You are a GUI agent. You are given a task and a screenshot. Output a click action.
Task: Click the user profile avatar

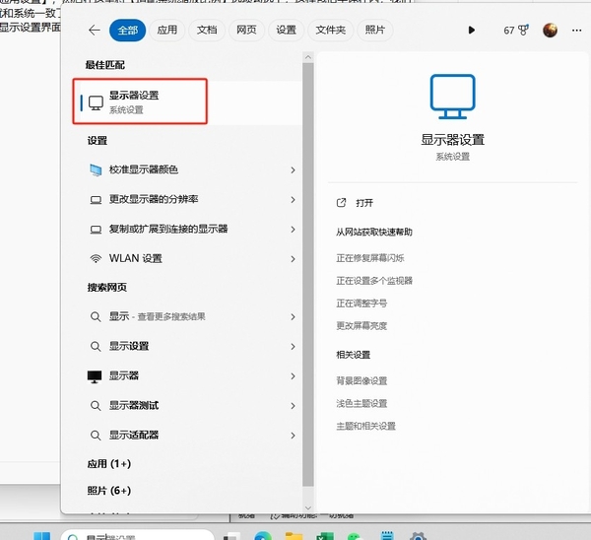[551, 31]
